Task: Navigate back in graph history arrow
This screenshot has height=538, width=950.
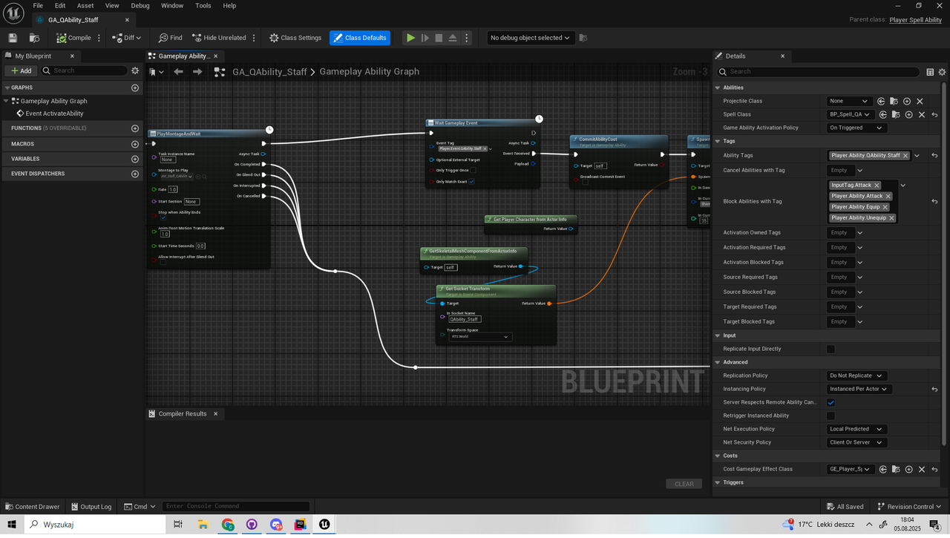Action: 178,71
